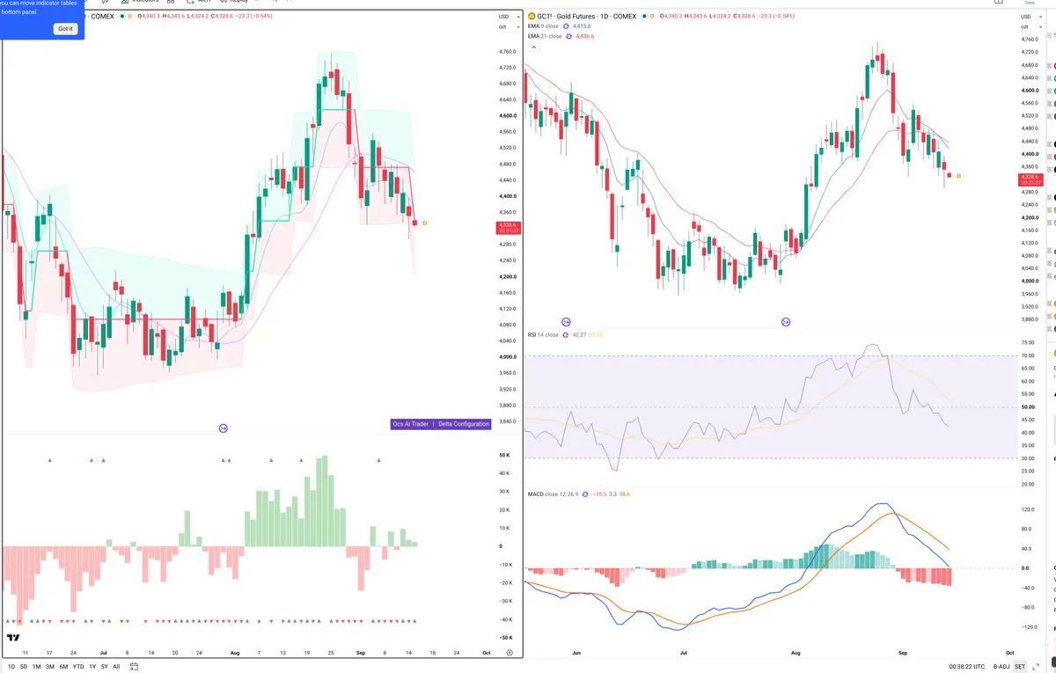The width and height of the screenshot is (1056, 673).
Task: Toggle the SET settlement price option
Action: (1019, 667)
